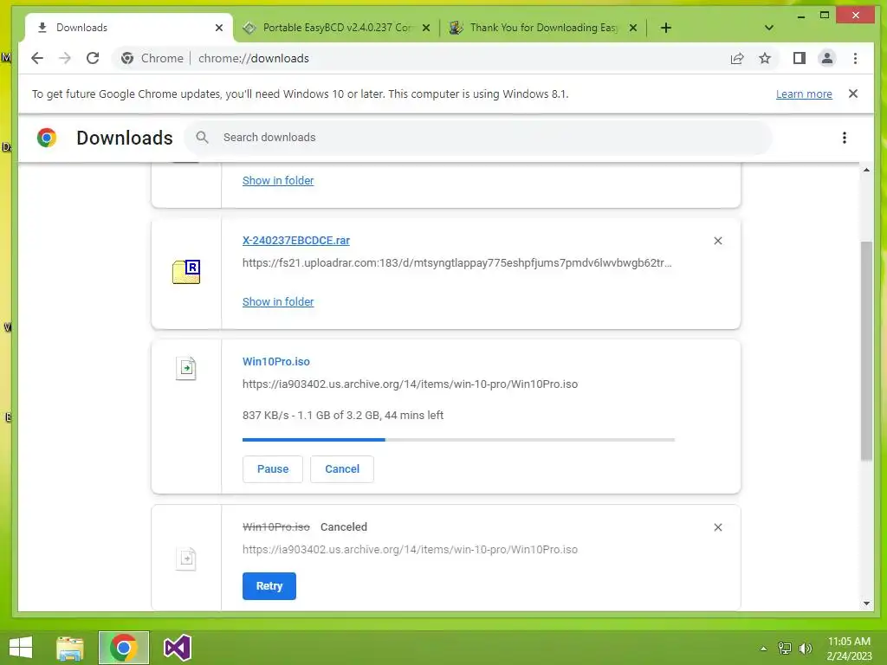Close the Downloads tab
The image size is (887, 665).
[x=219, y=28]
